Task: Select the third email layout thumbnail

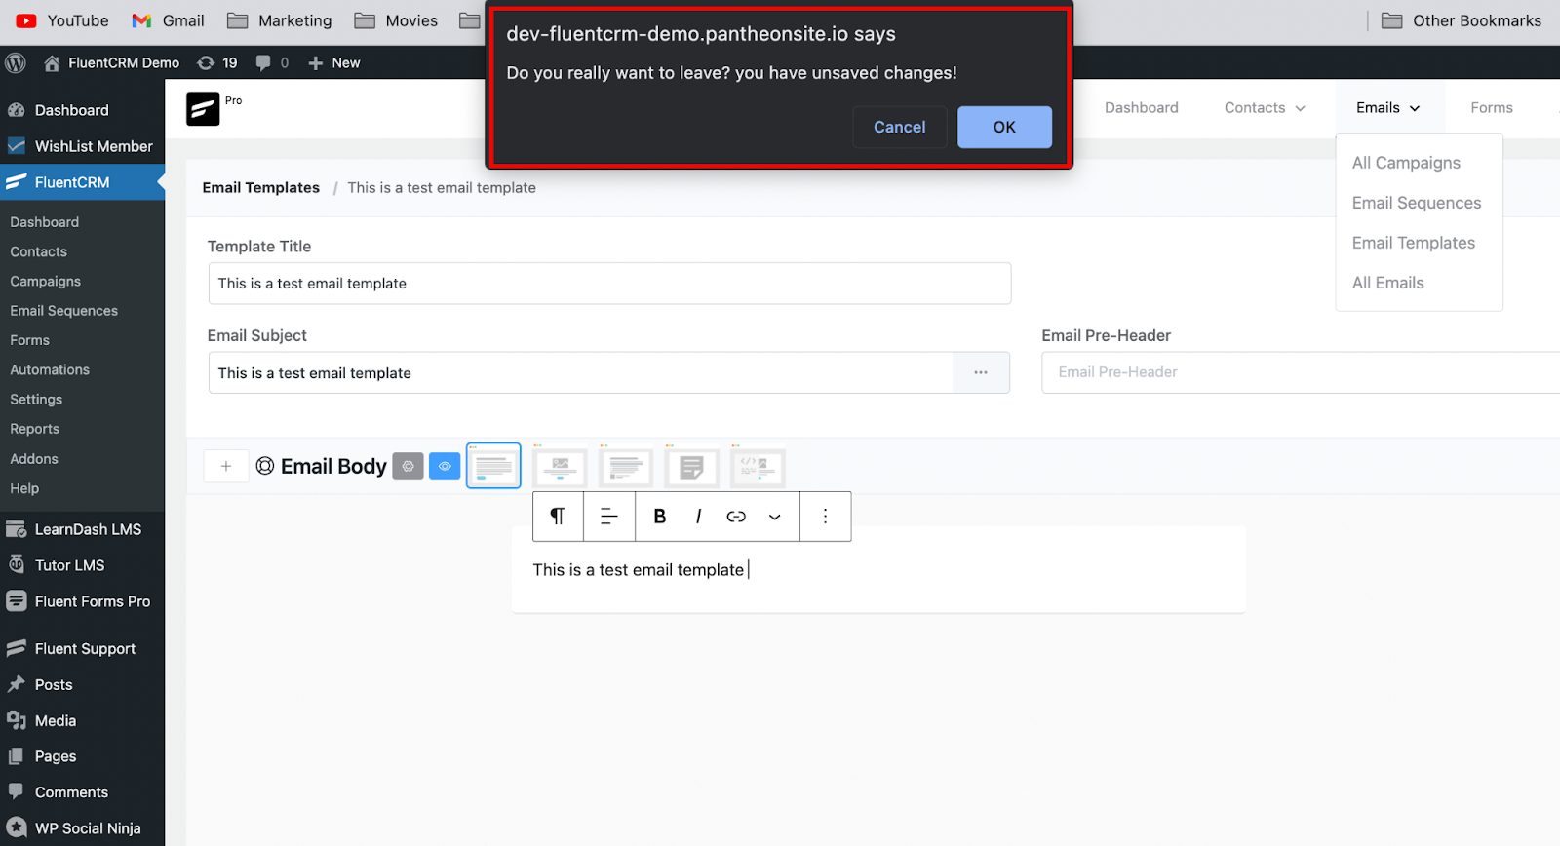Action: click(x=626, y=466)
